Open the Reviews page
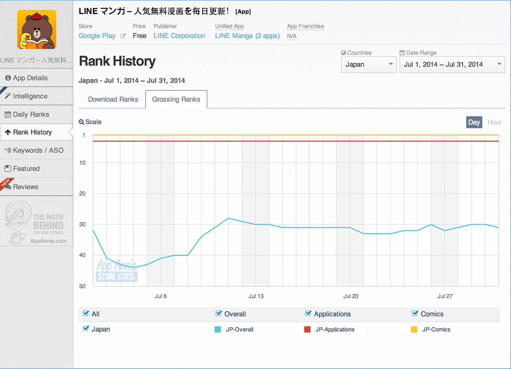This screenshot has width=511, height=369. (x=36, y=187)
